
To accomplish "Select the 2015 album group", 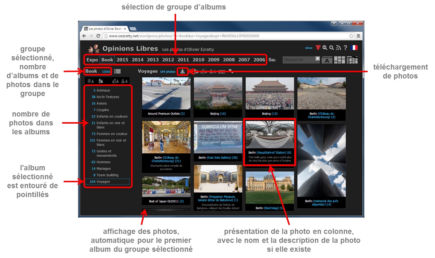I will click(122, 60).
